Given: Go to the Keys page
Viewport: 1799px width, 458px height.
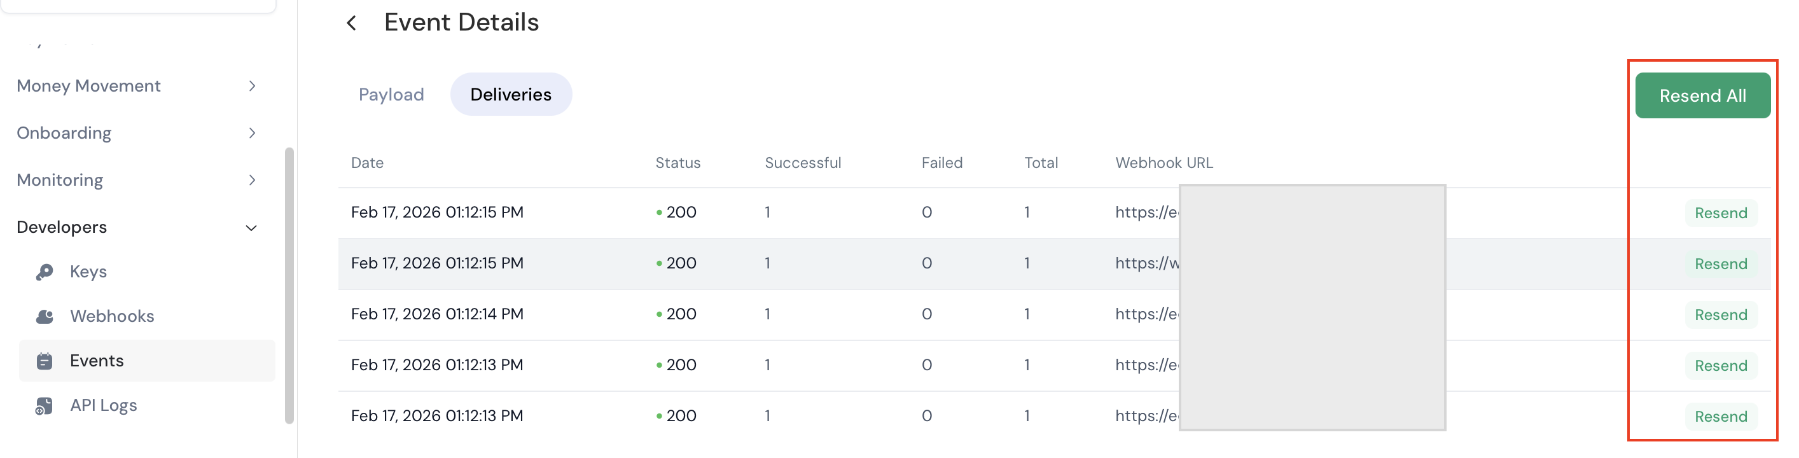Looking at the screenshot, I should point(88,272).
